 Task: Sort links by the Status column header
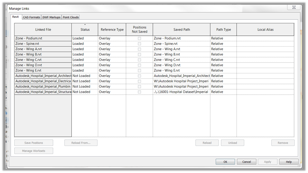85,29
